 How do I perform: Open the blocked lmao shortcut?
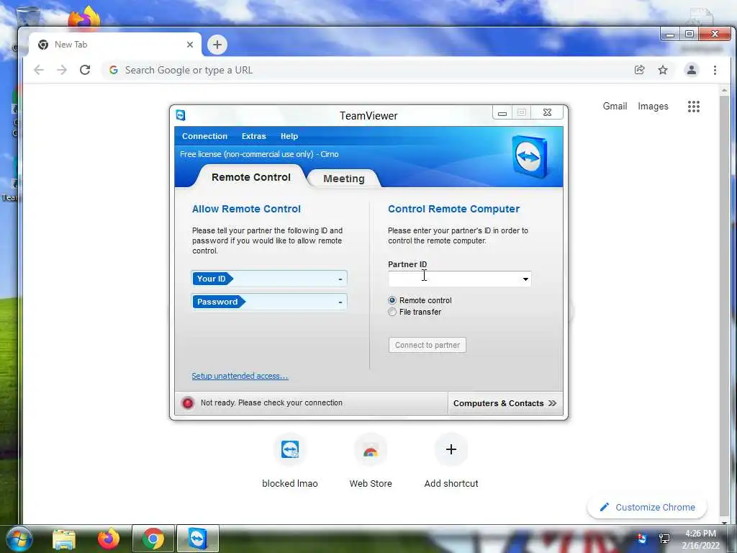pyautogui.click(x=290, y=449)
